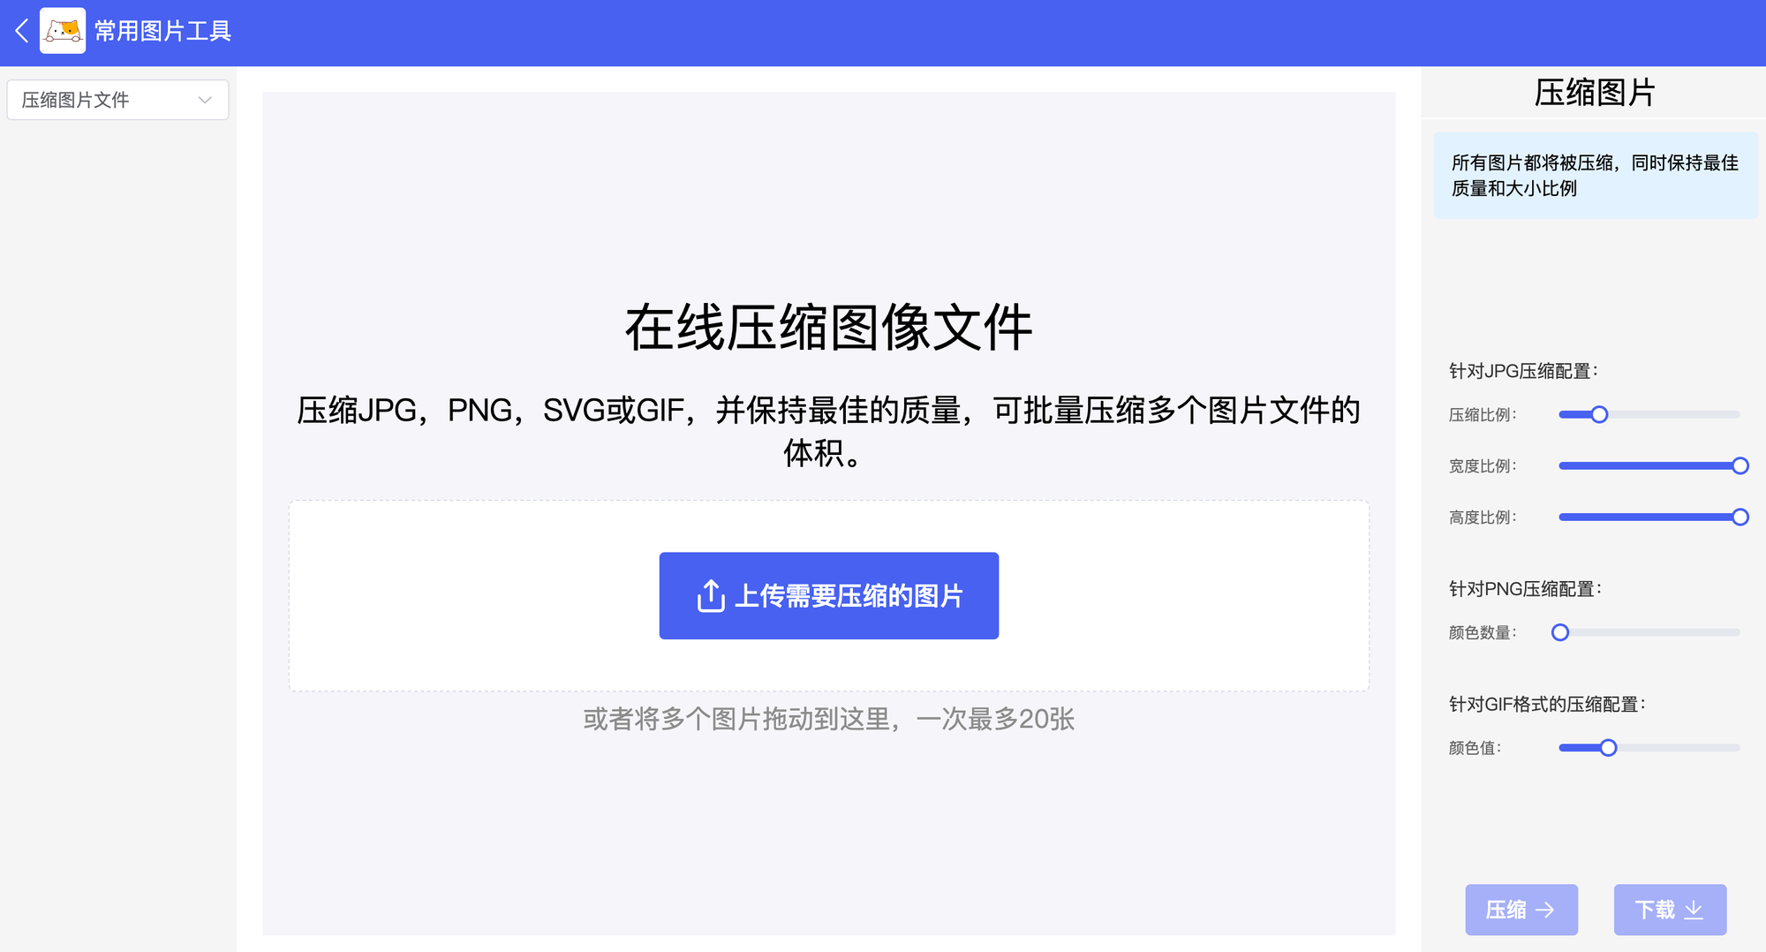
Task: Click the 颜色数量 slider track middle
Action: click(x=1649, y=632)
